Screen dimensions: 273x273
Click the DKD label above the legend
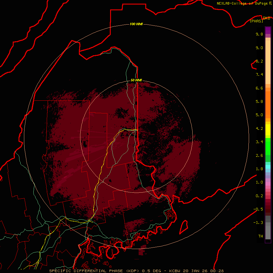266,18
